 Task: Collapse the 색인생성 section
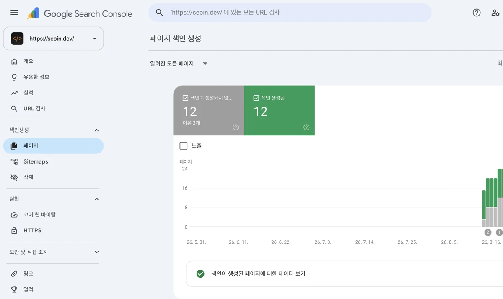[96, 130]
